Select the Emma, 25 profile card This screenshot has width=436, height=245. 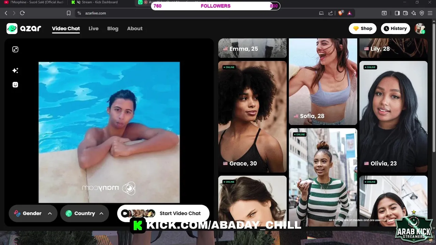click(252, 48)
